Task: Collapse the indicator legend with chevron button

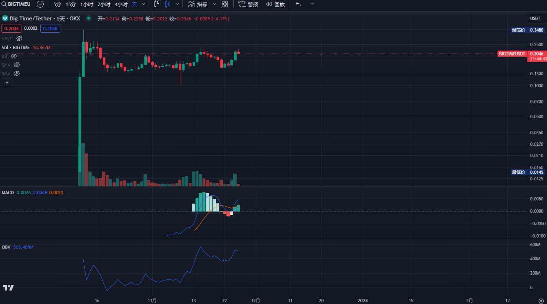Action: point(7,83)
